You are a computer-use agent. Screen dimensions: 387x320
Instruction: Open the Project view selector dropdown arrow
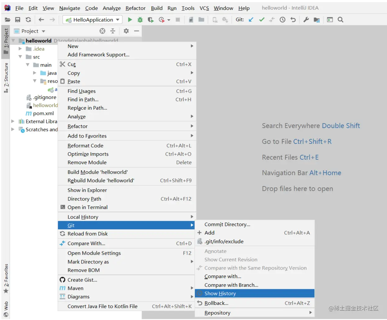coord(44,31)
